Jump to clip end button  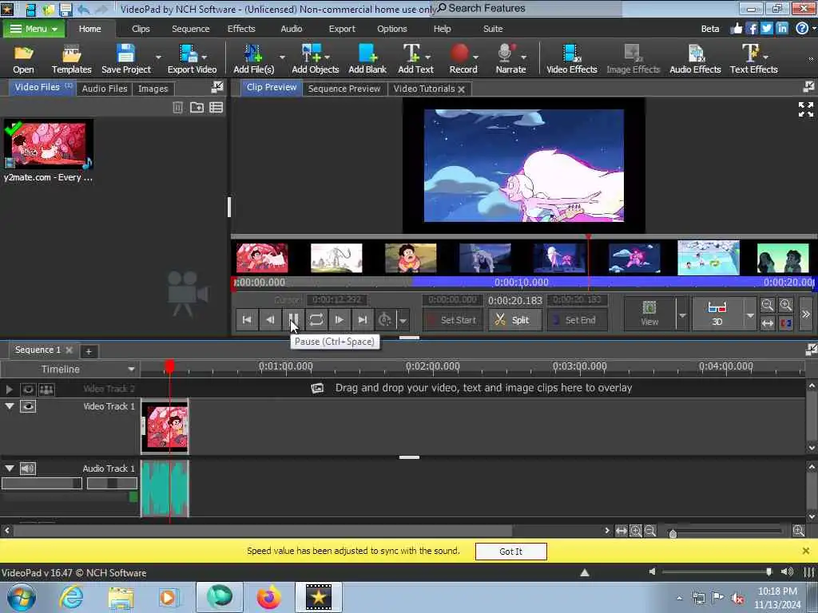(x=362, y=319)
